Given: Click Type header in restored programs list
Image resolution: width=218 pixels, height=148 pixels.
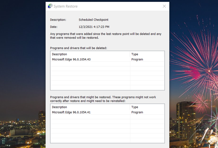Looking at the screenshot, I should coord(147,107).
